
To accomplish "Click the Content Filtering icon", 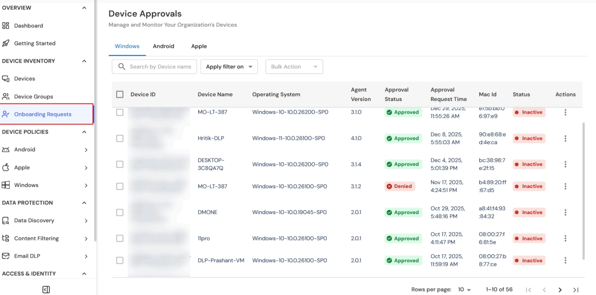I will (6, 238).
